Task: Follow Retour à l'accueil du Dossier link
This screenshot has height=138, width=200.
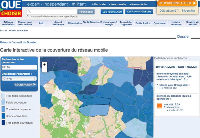Action: coord(18,43)
